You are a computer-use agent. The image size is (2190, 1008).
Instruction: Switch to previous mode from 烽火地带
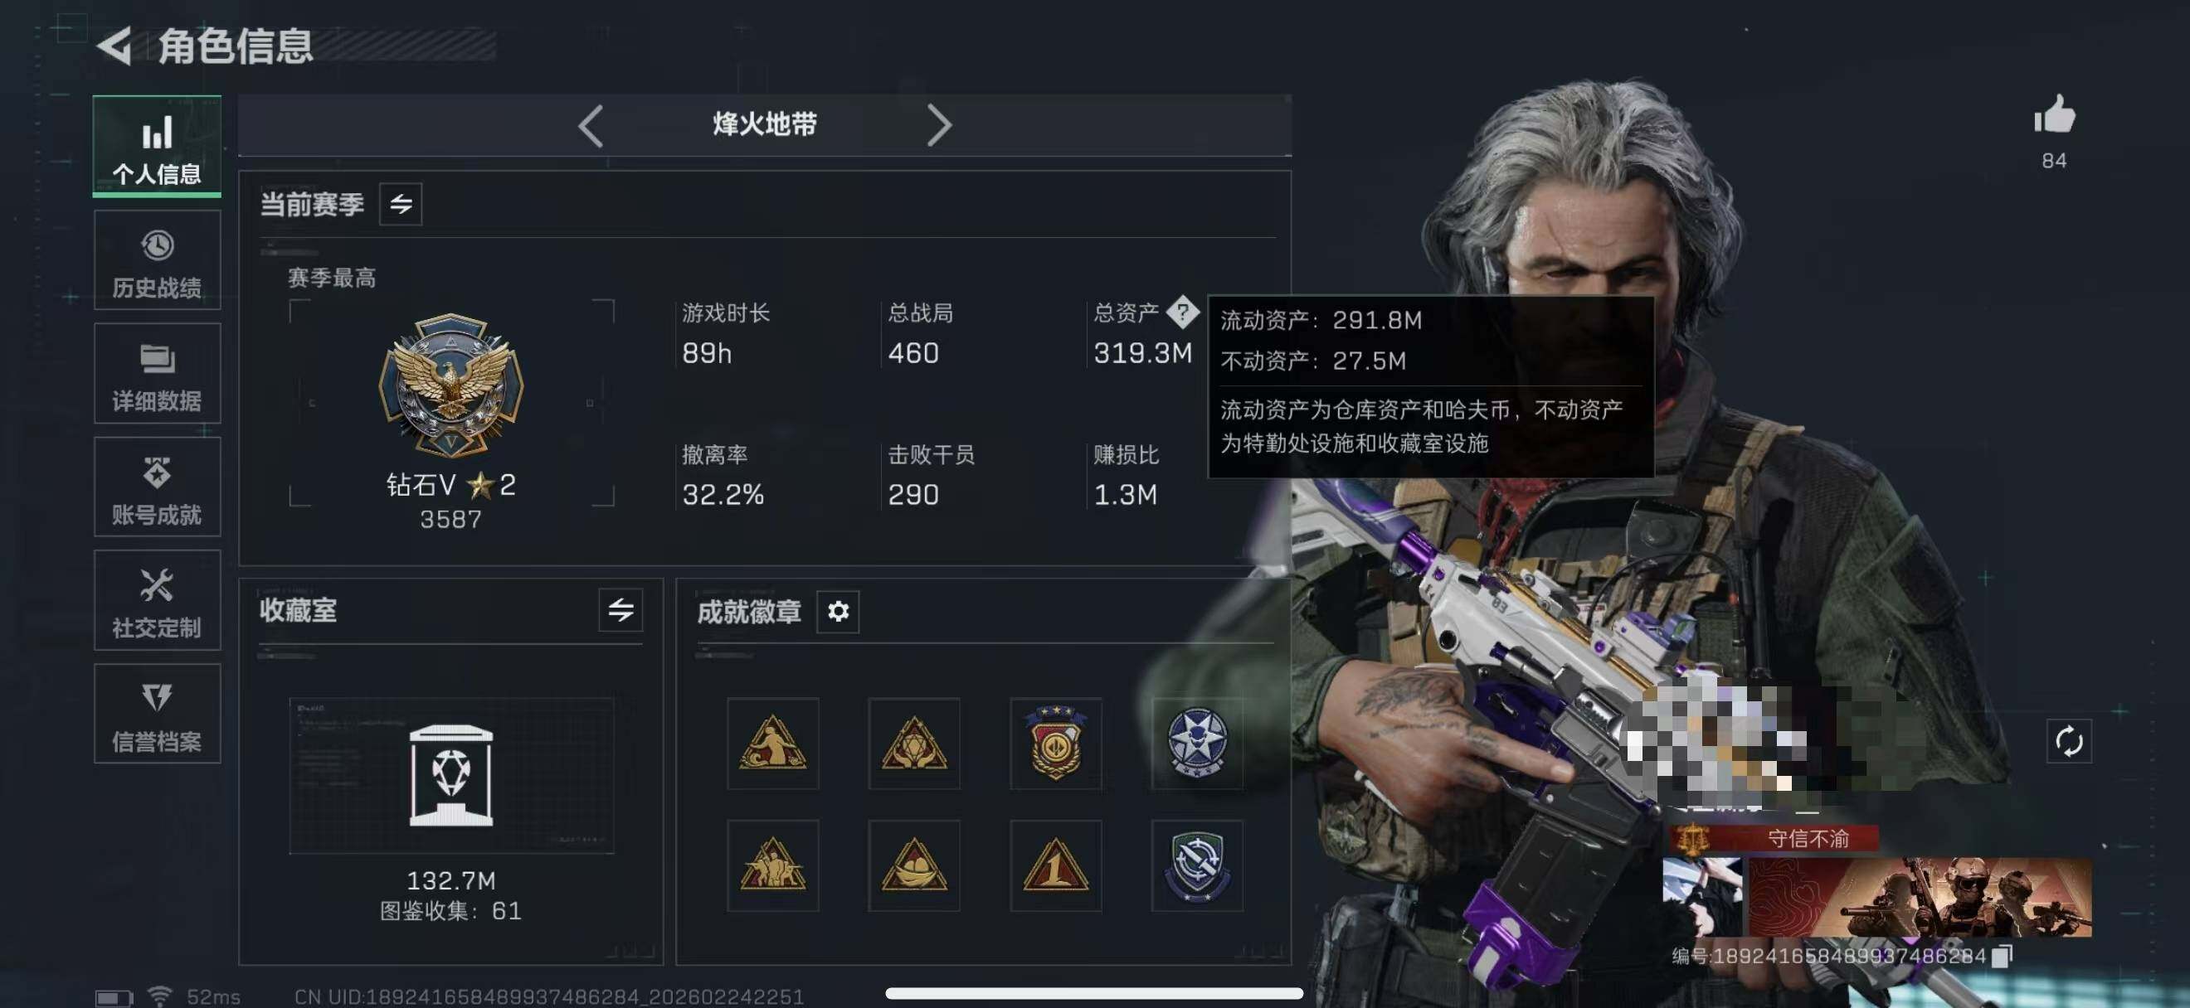click(x=591, y=126)
